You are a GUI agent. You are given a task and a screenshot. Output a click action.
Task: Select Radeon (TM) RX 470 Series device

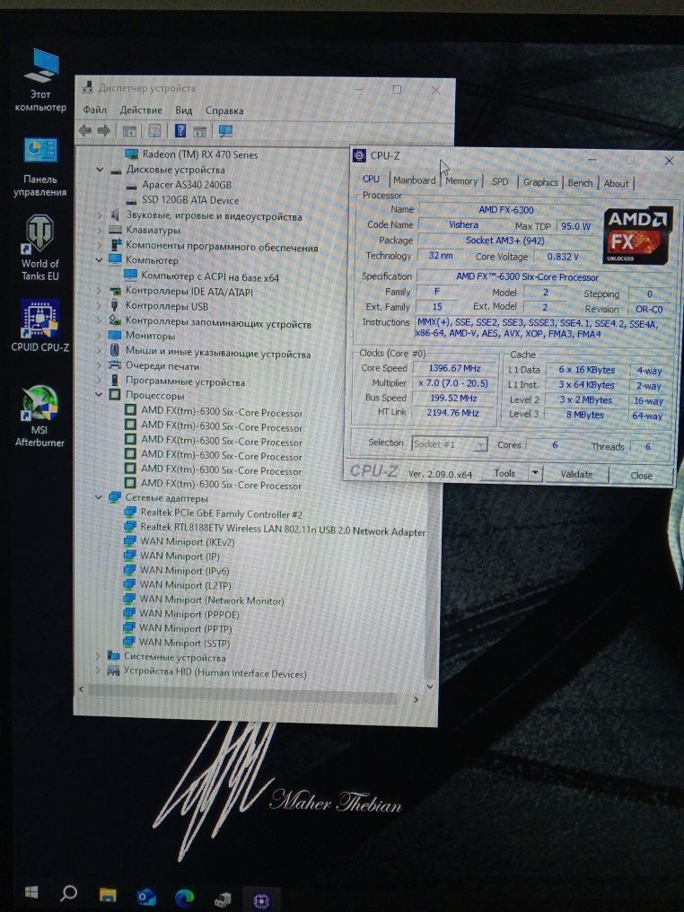click(x=199, y=154)
